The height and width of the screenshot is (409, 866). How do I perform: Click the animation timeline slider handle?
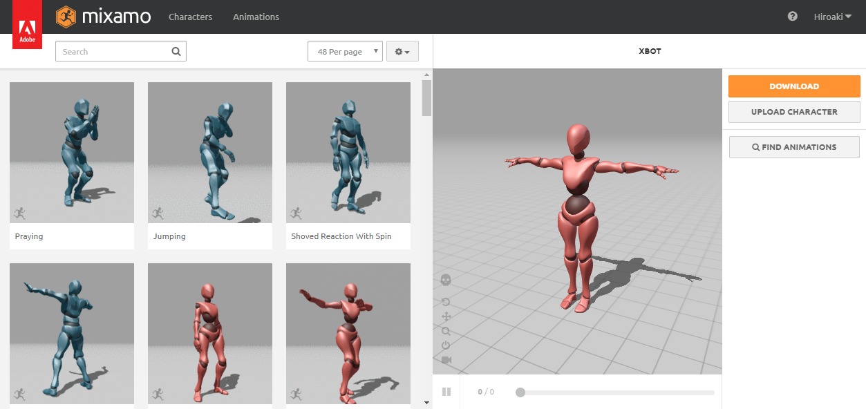[x=520, y=392]
